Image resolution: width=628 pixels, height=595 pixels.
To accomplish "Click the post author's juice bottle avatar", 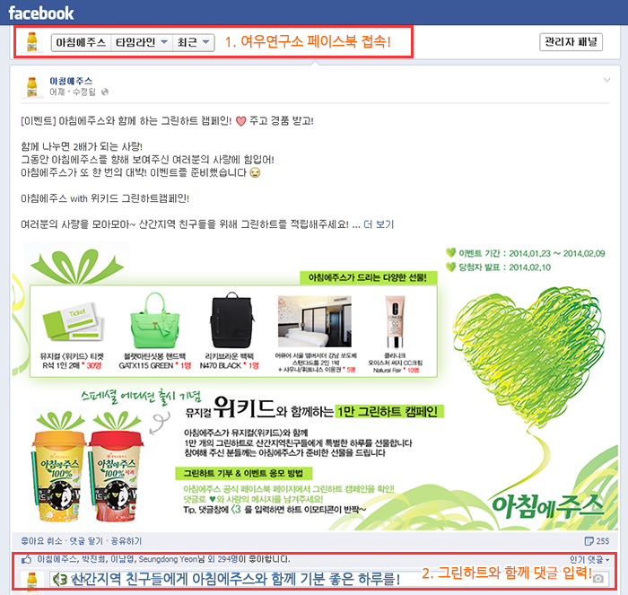I will 31,86.
